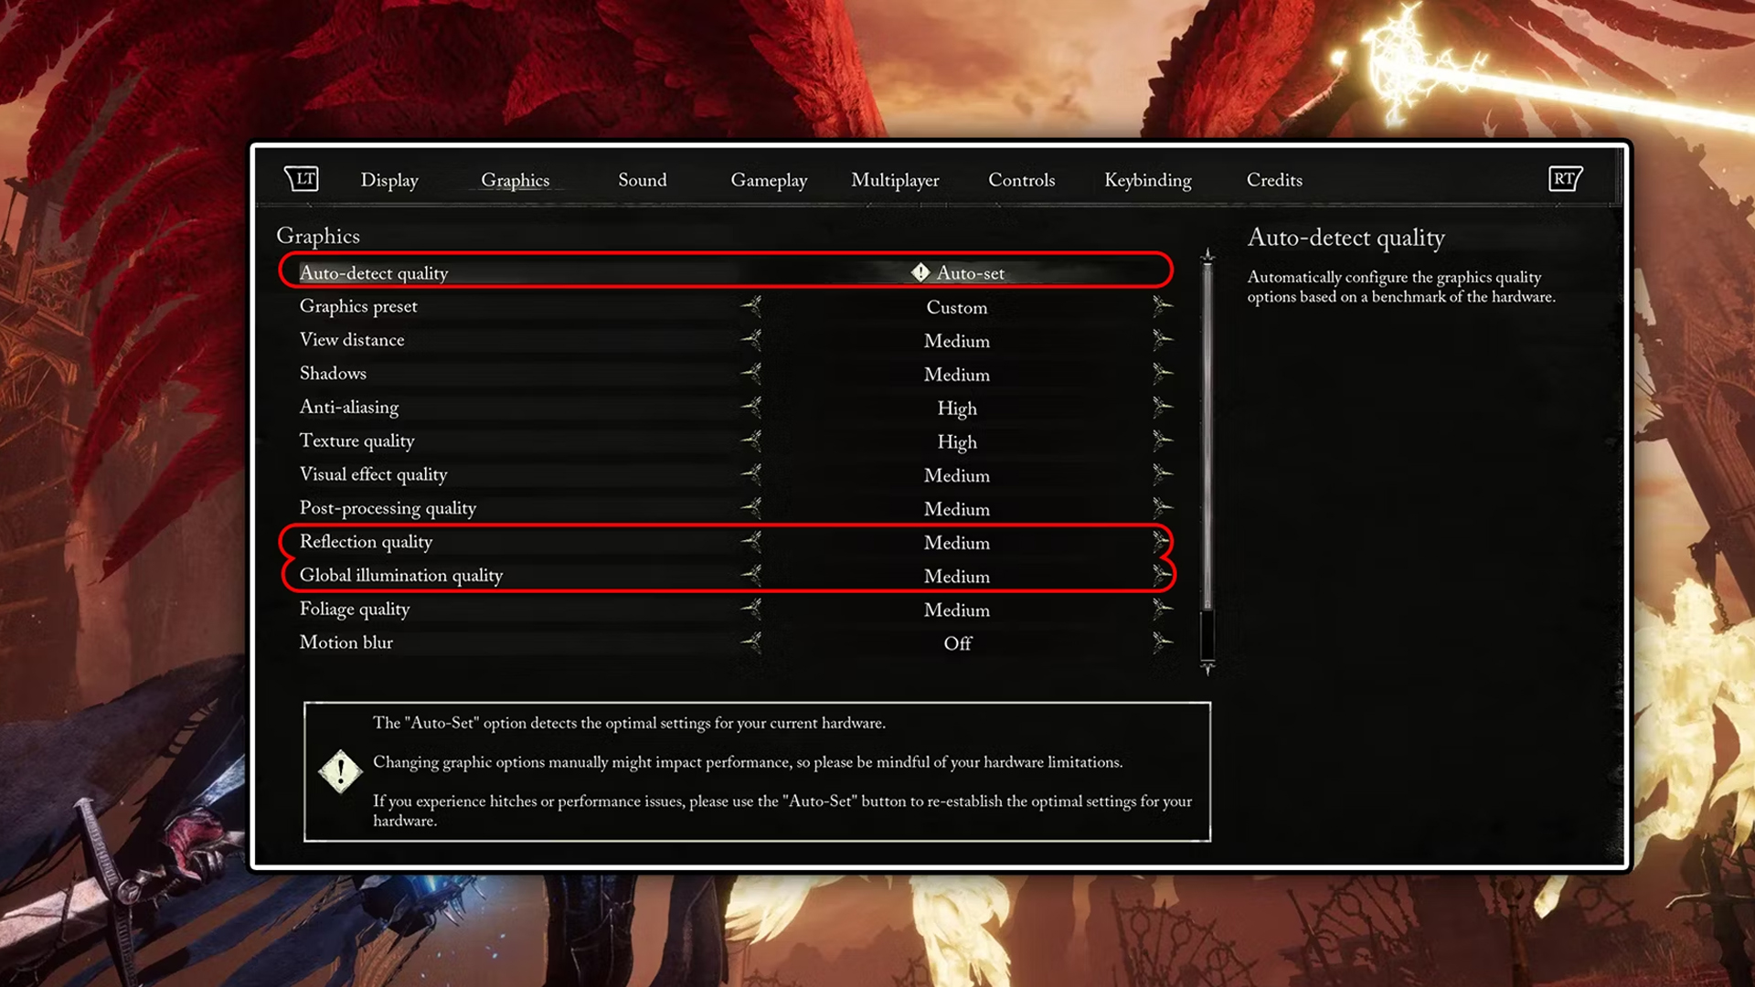1755x987 pixels.
Task: Select the Display tab
Action: click(x=388, y=179)
